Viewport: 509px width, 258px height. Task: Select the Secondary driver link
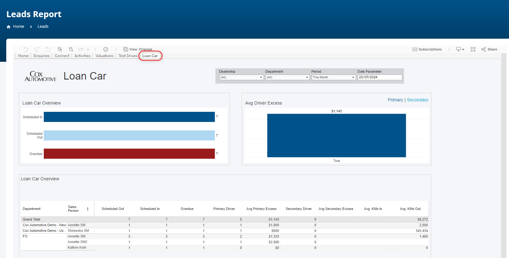(x=417, y=100)
